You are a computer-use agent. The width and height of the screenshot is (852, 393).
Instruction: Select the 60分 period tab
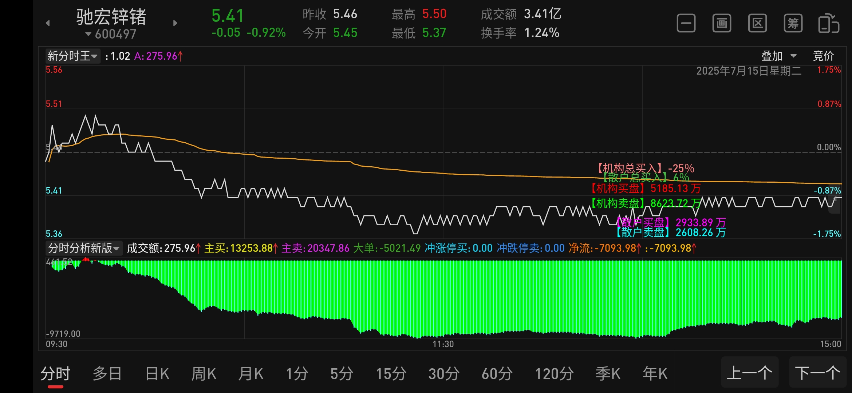click(x=497, y=374)
